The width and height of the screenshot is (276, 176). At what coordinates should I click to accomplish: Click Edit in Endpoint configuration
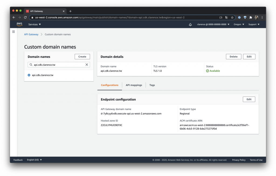[249, 99]
